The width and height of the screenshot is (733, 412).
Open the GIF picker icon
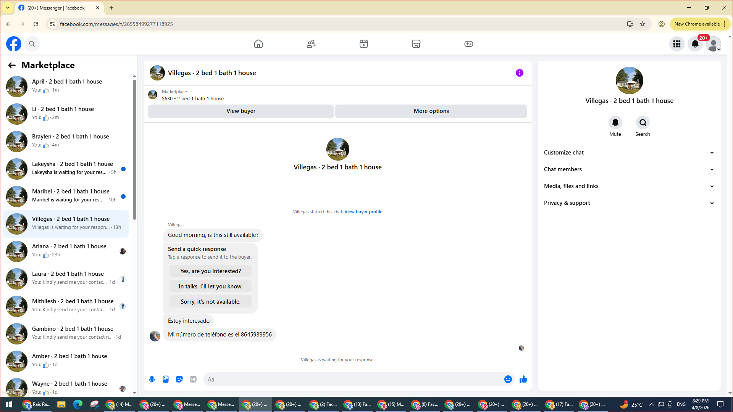coord(193,379)
